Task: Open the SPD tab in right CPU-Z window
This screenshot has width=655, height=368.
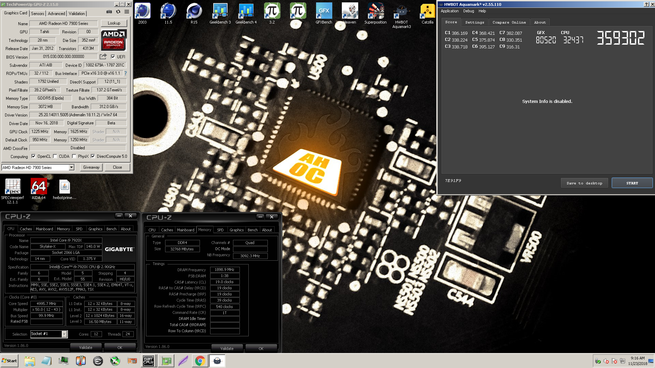Action: click(x=220, y=230)
